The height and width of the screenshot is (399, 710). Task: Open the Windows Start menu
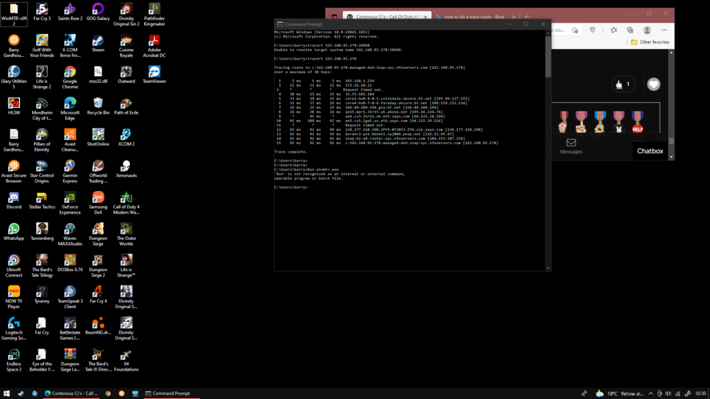pos(6,393)
